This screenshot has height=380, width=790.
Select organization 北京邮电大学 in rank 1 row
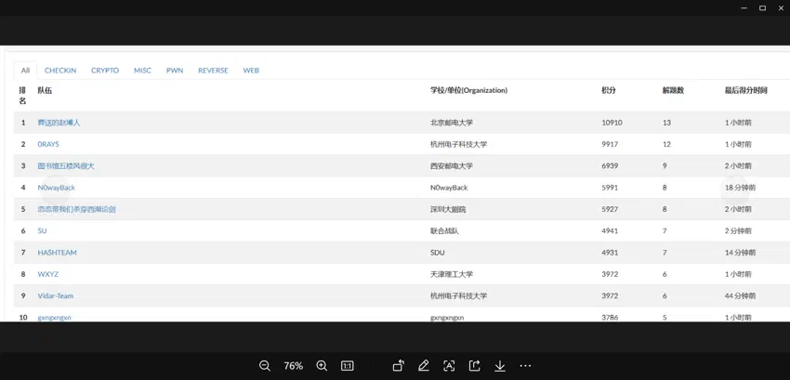(452, 123)
